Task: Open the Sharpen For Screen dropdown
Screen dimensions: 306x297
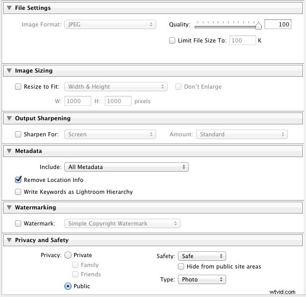Action: pyautogui.click(x=110, y=134)
